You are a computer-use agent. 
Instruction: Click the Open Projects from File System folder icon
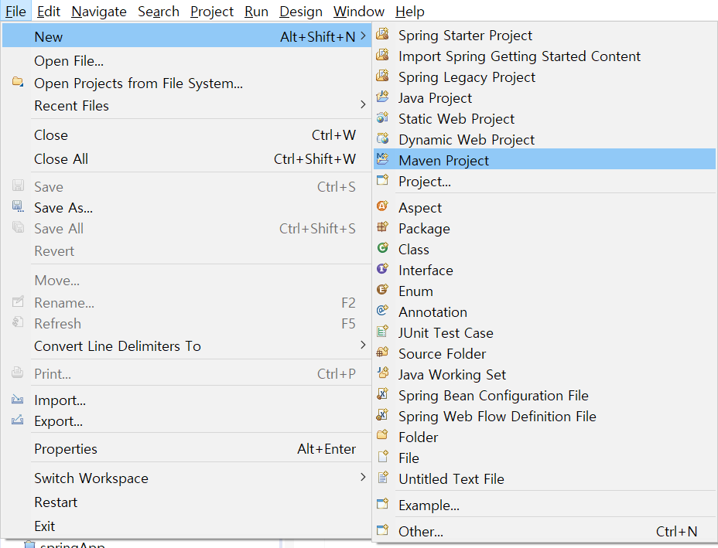[18, 83]
